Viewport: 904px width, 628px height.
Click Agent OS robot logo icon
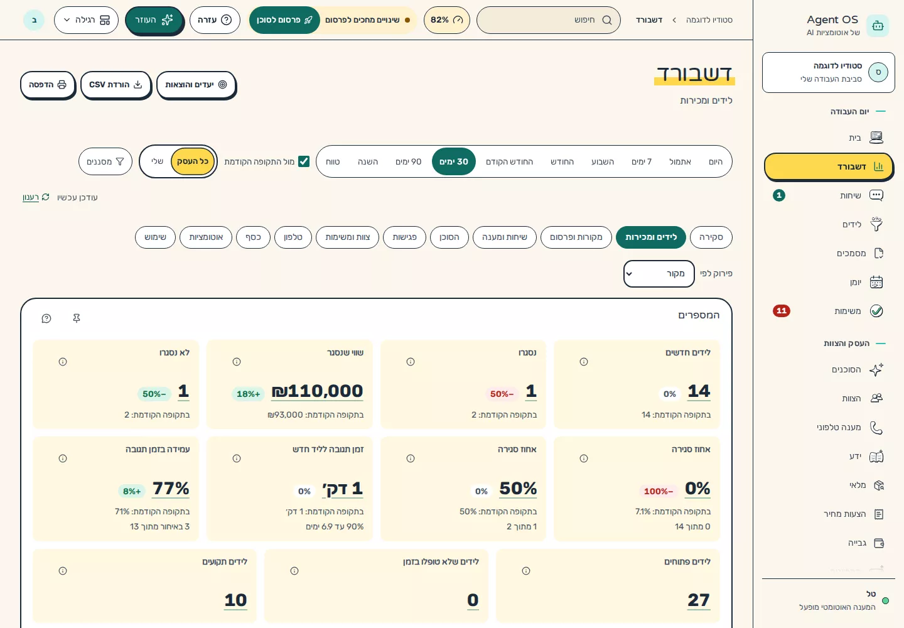[878, 26]
